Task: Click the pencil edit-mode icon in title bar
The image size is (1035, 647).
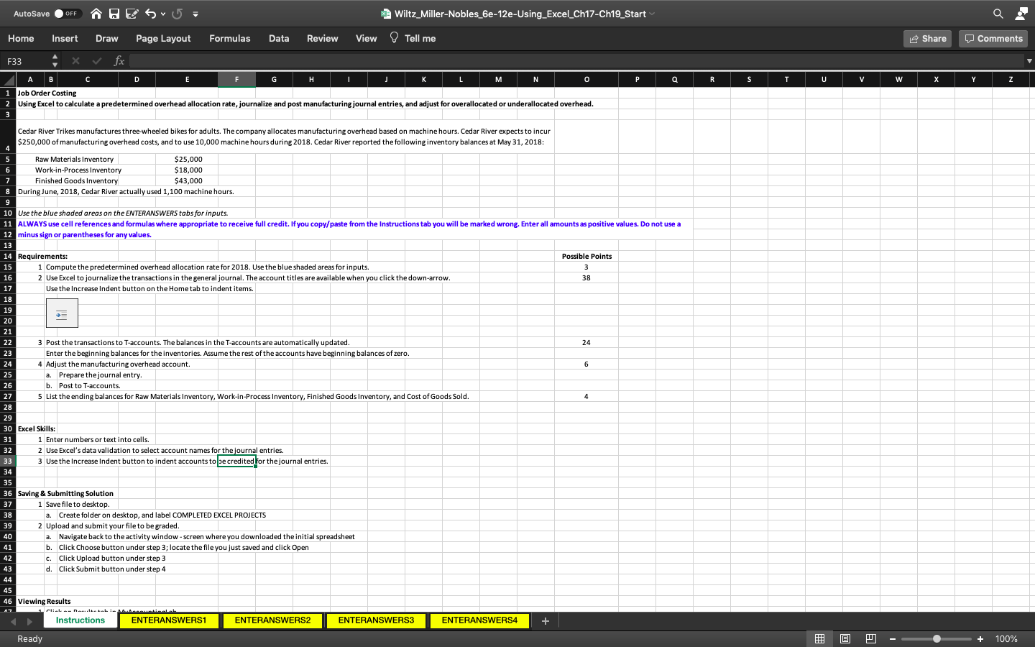Action: tap(133, 13)
